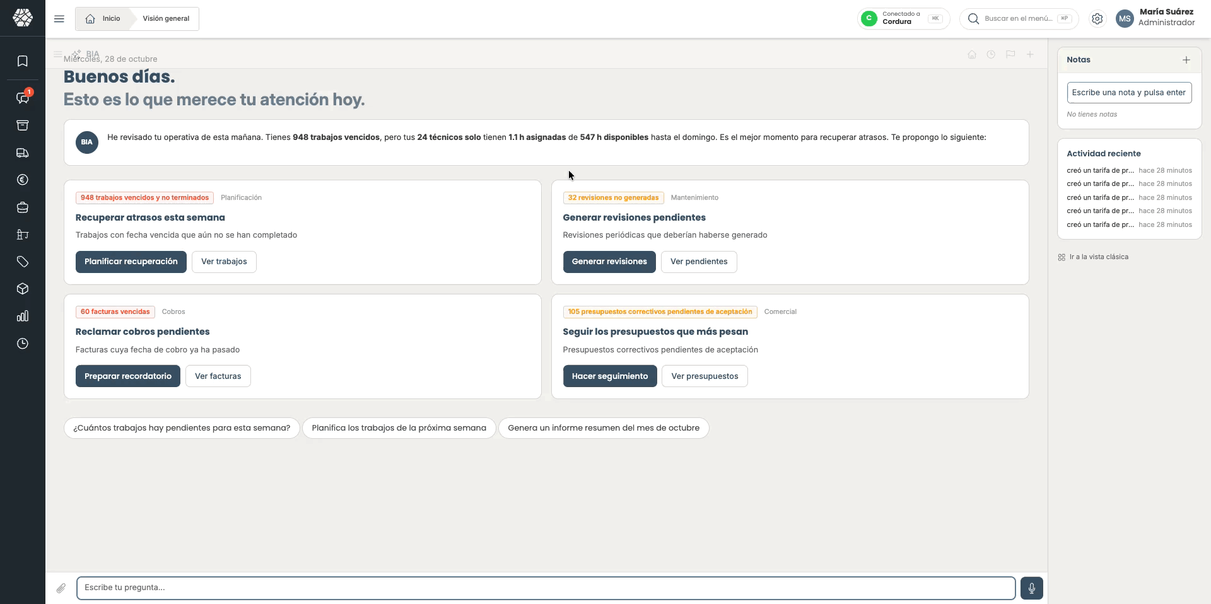Open the price tag sidebar icon
This screenshot has height=604, width=1211.
(23, 262)
